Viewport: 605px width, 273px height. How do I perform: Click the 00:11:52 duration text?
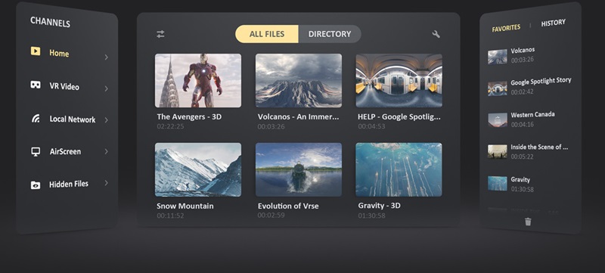[170, 216]
